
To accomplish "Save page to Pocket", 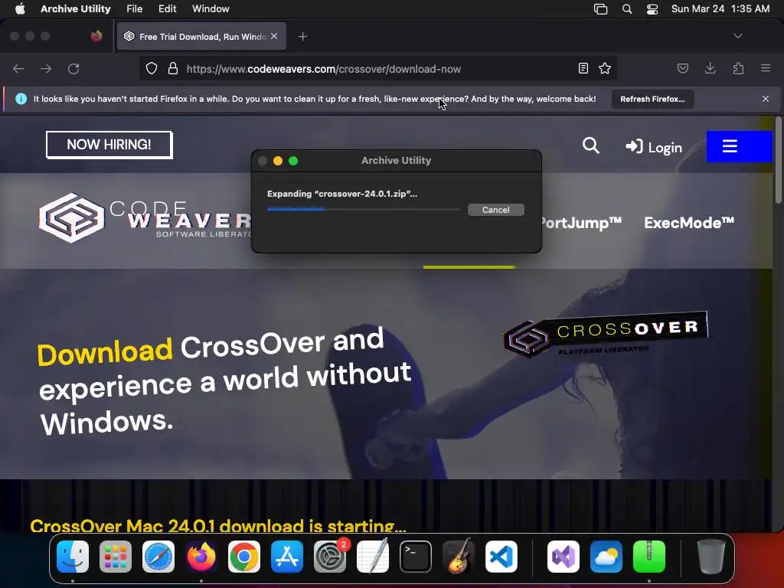I will (x=682, y=68).
